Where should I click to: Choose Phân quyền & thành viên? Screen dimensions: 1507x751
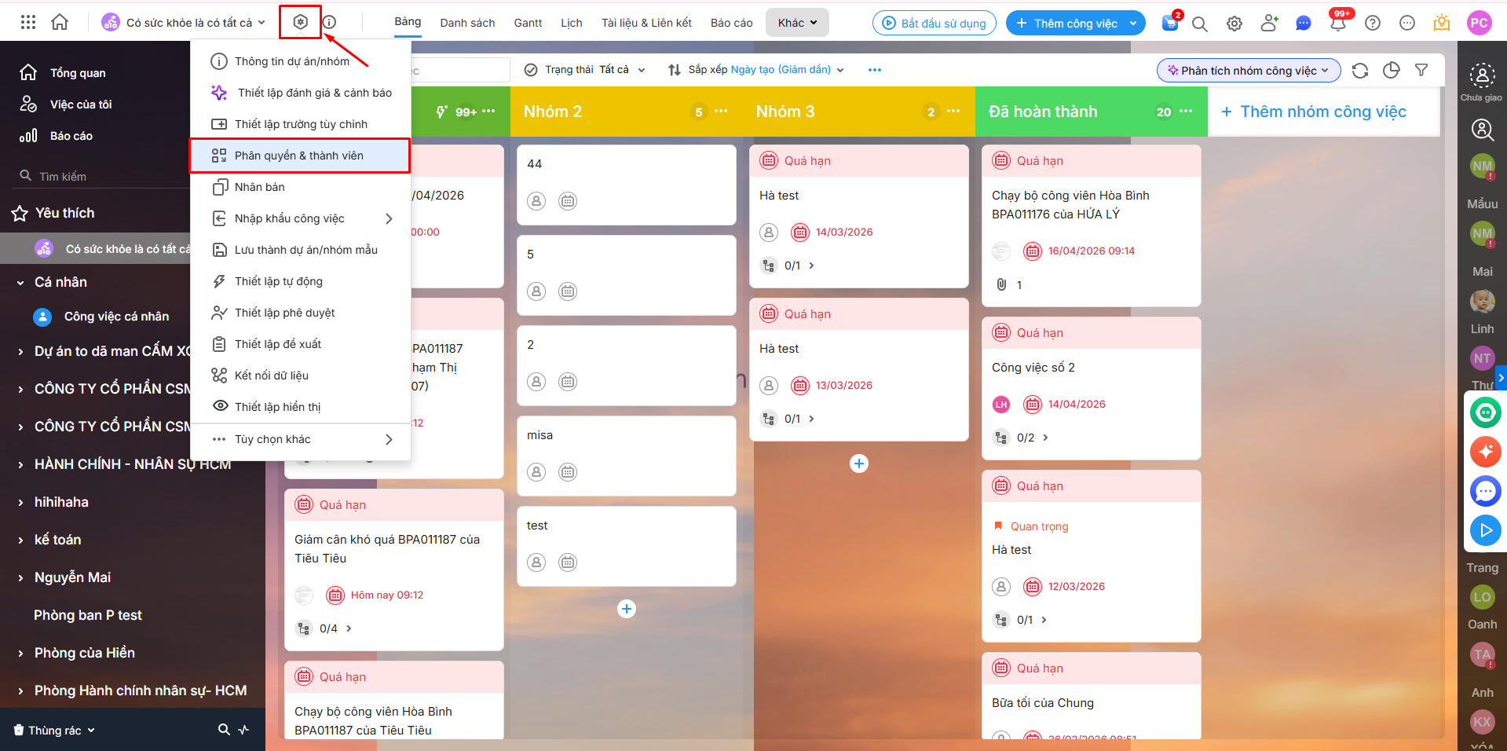[300, 156]
